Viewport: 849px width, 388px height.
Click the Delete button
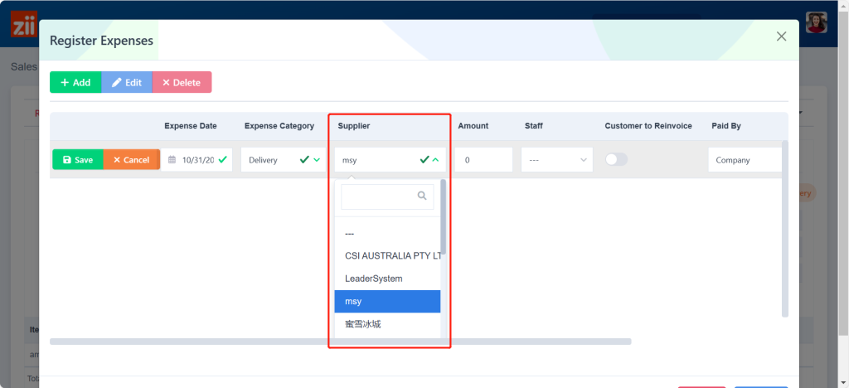(x=182, y=82)
